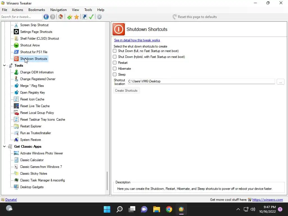Click the green checkmark toolbar icon
Image resolution: width=288 pixels, height=216 pixels.
pos(91,17)
